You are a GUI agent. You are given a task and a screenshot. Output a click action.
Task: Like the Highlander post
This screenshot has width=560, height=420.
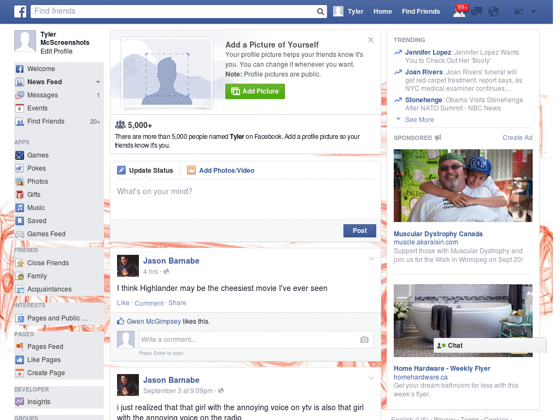[x=123, y=303]
